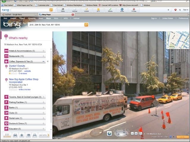Viewport: 190px width, 142px height.
Task: Click the Private toolbar button
Action: pos(134,10)
